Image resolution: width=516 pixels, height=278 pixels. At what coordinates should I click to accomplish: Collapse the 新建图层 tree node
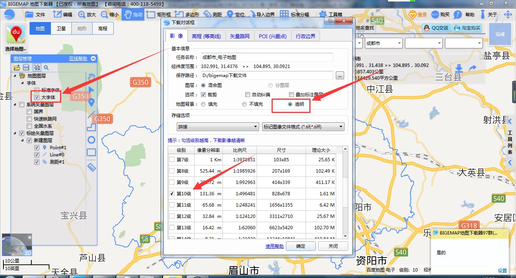click(22, 140)
